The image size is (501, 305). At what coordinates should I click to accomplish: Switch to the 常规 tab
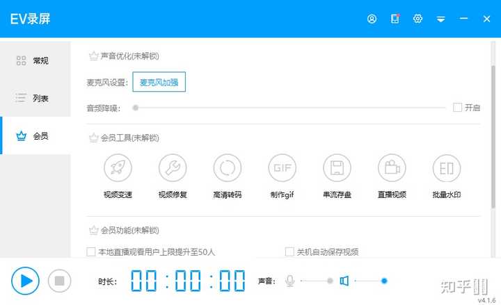coord(35,60)
